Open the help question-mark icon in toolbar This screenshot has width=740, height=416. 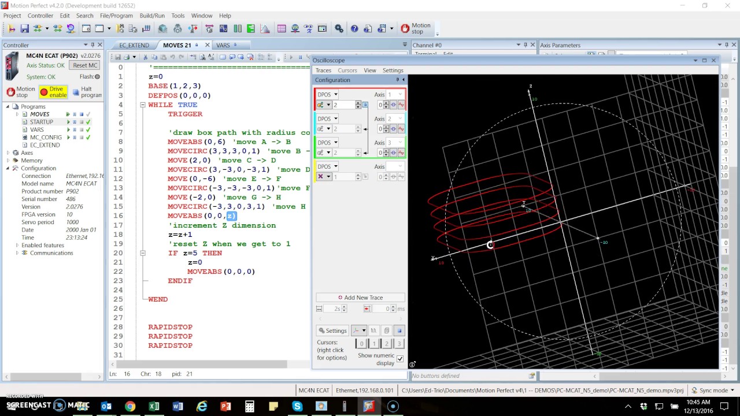click(354, 28)
